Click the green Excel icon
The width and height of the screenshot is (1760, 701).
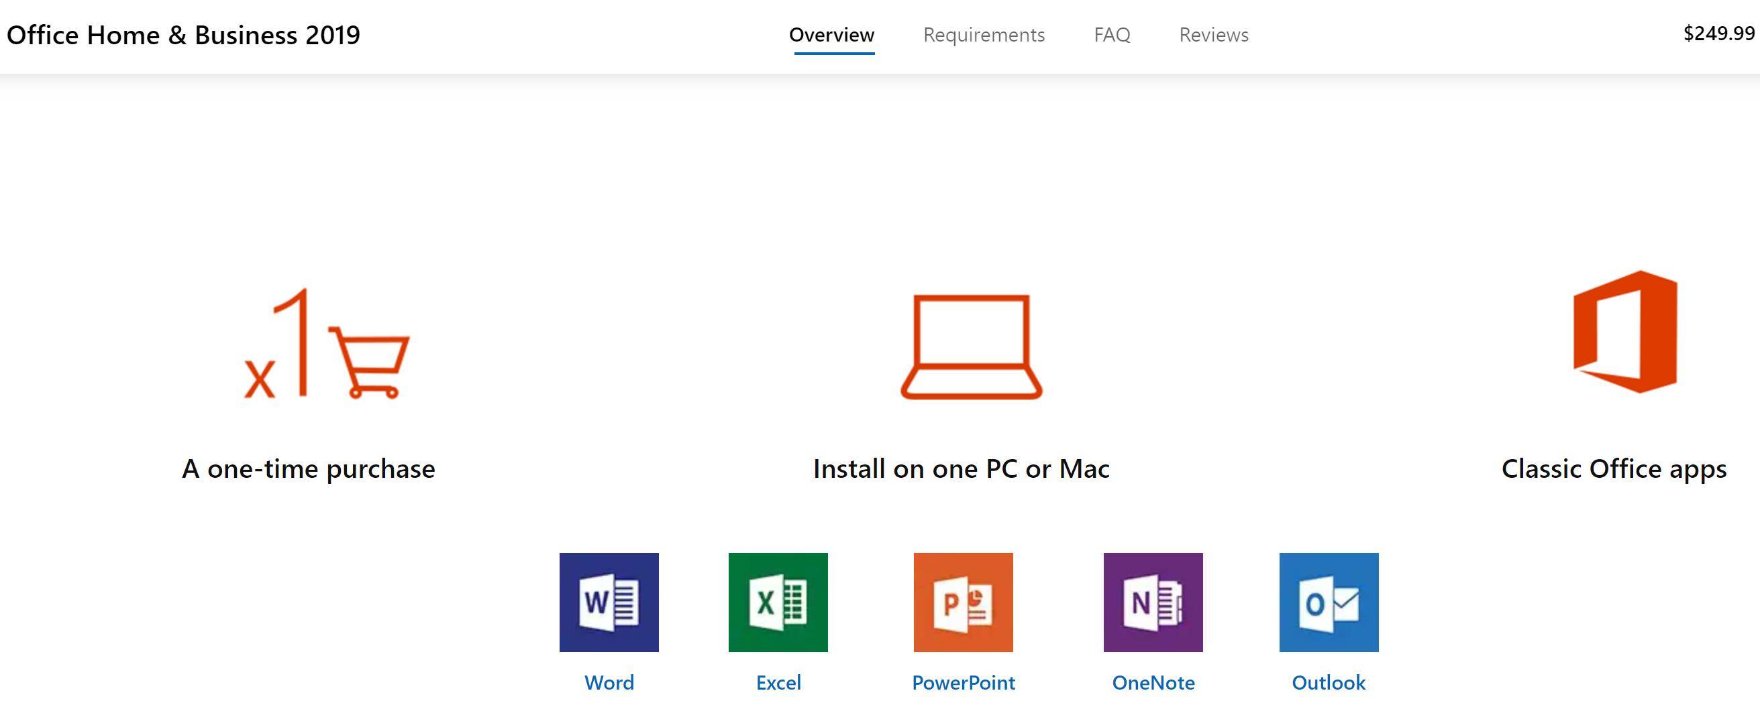(x=778, y=602)
